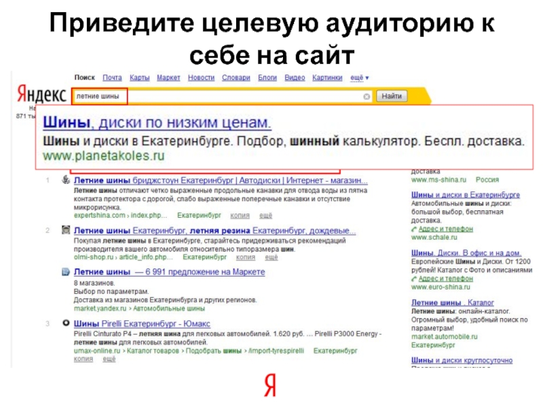Open www.schale.ru sidebar URL
543x407 pixels.
[x=434, y=237]
